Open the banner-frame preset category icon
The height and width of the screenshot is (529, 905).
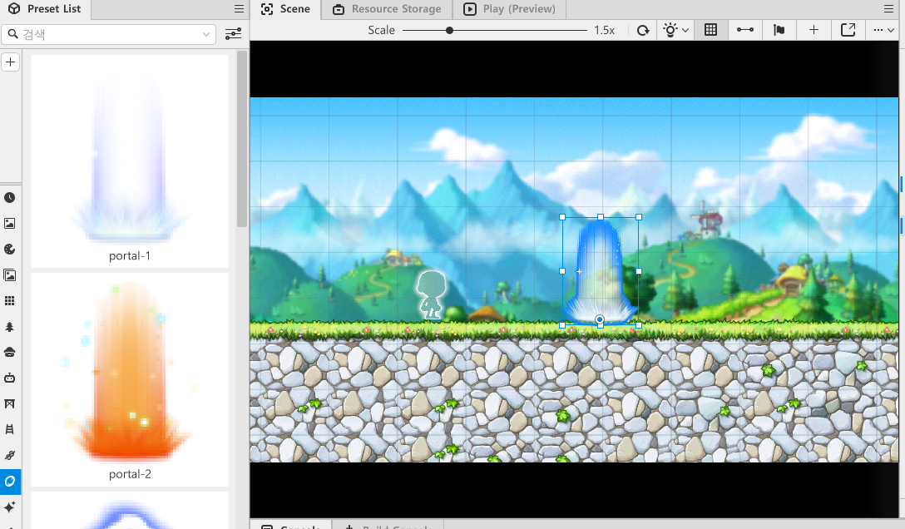10,403
